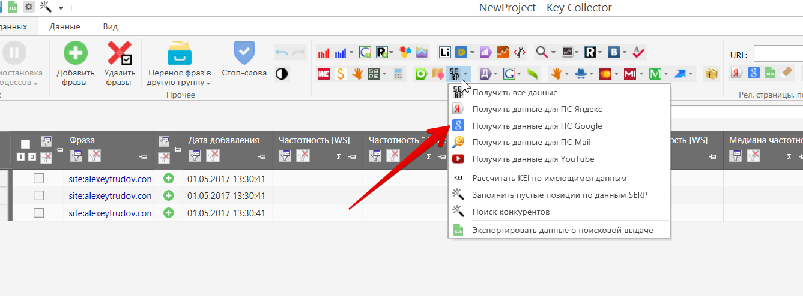The width and height of the screenshot is (803, 296).
Task: Expand the SERP toolbar button dropdown arrow
Action: point(467,74)
